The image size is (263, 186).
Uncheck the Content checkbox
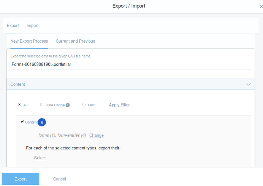(22, 122)
